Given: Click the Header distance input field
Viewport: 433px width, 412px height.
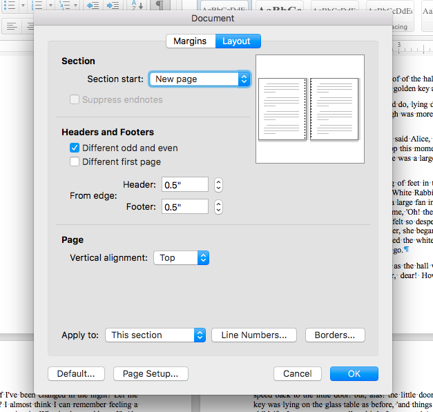Looking at the screenshot, I should click(185, 185).
